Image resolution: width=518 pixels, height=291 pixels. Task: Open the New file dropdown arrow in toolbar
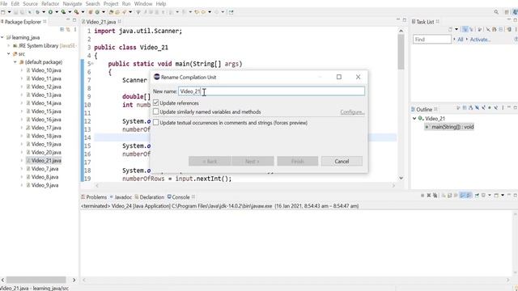pyautogui.click(x=9, y=12)
